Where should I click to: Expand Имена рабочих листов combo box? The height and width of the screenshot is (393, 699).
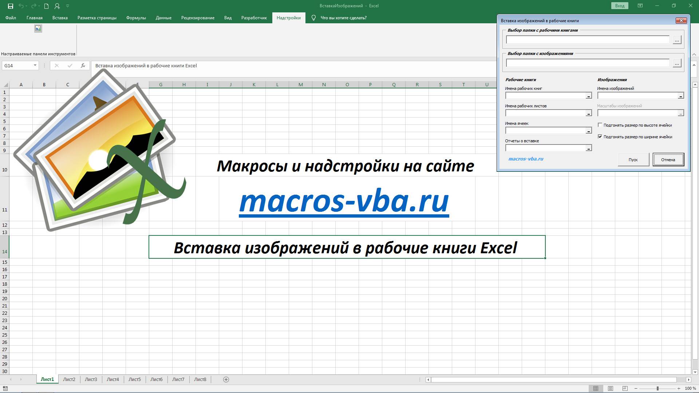(x=589, y=113)
